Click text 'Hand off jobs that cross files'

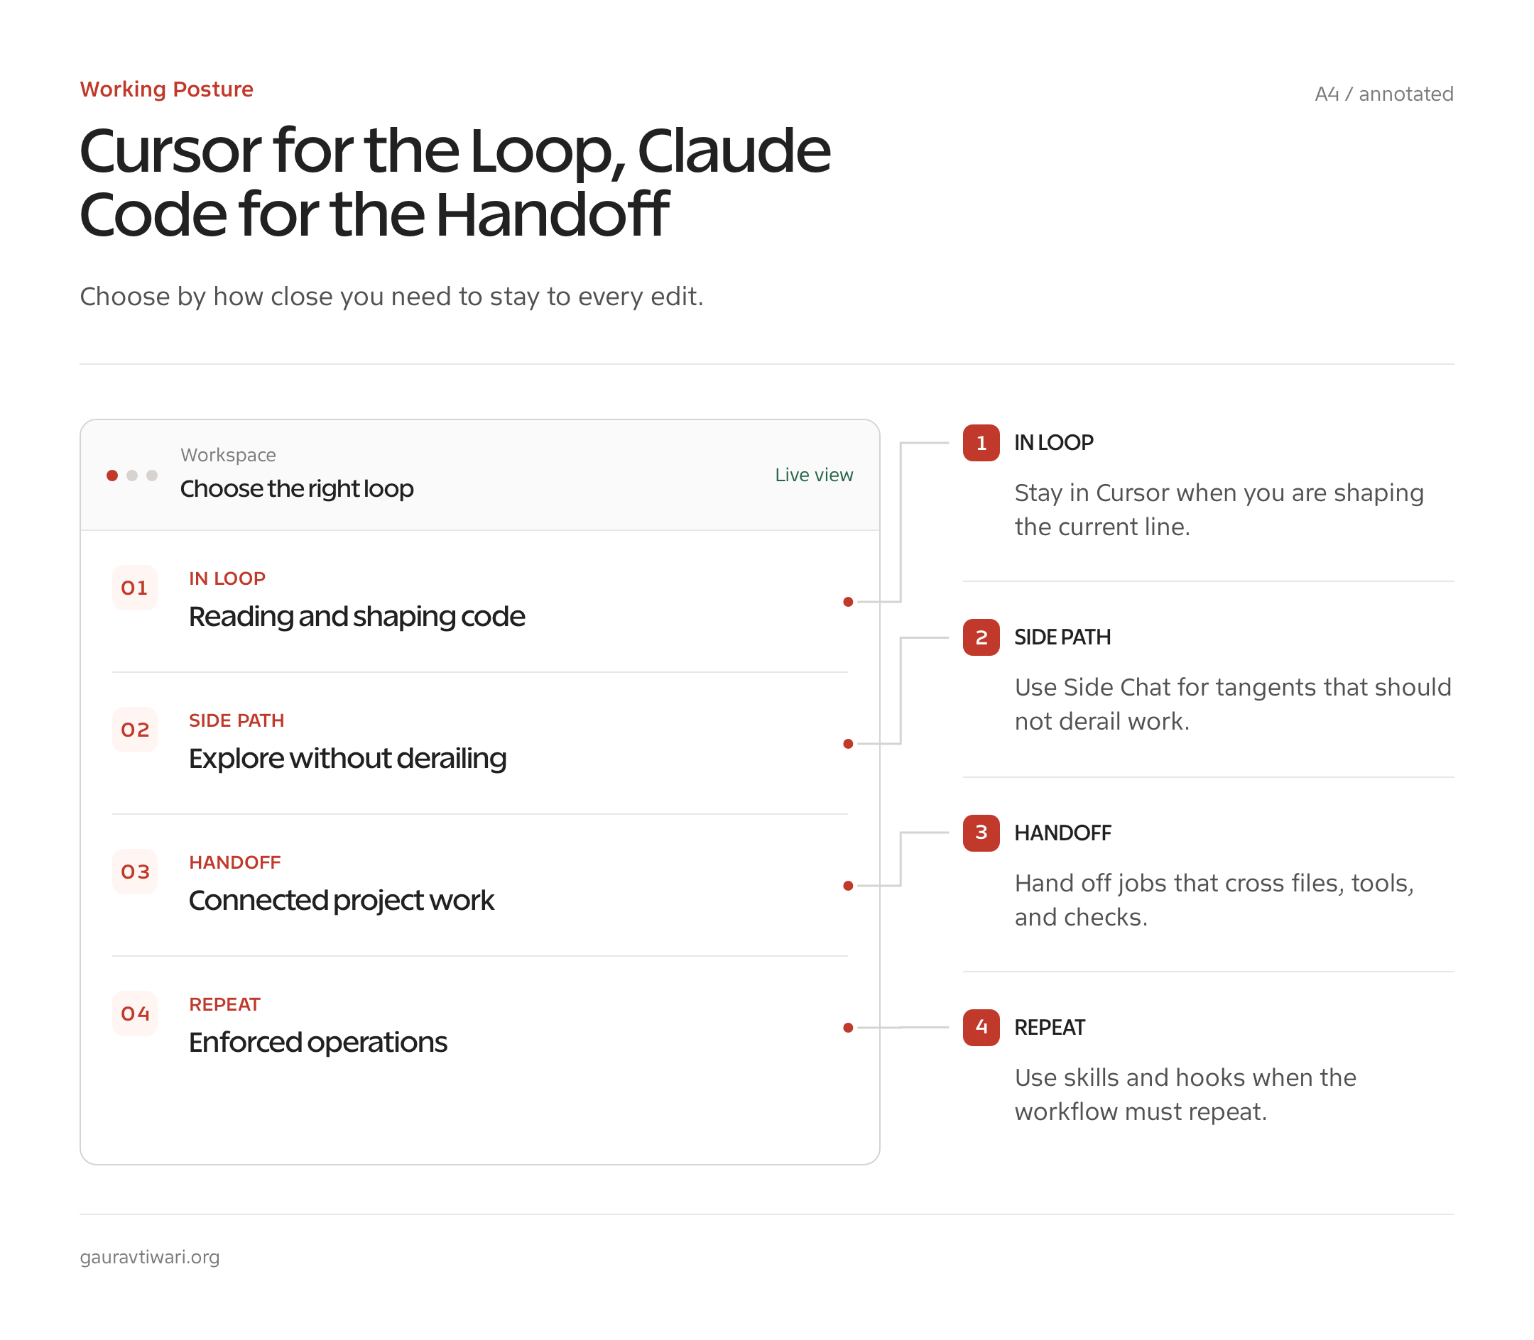(x=1180, y=884)
